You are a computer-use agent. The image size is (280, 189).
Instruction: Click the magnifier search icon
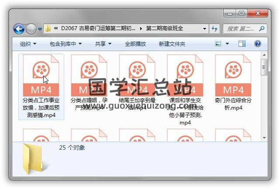point(262,28)
